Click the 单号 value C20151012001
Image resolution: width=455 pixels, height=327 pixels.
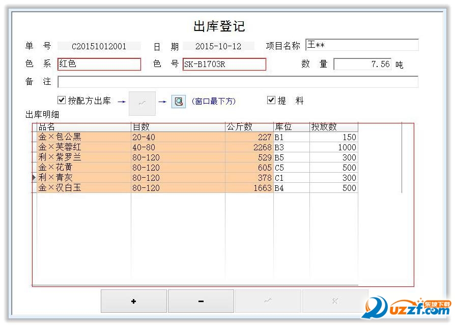pos(99,46)
